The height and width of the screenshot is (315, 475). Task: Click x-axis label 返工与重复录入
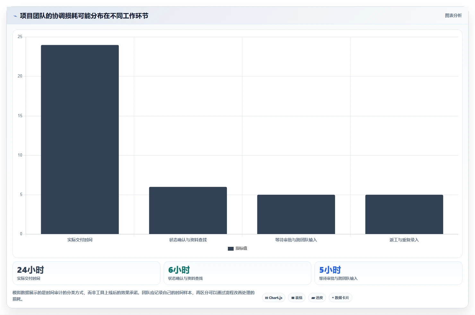point(404,240)
